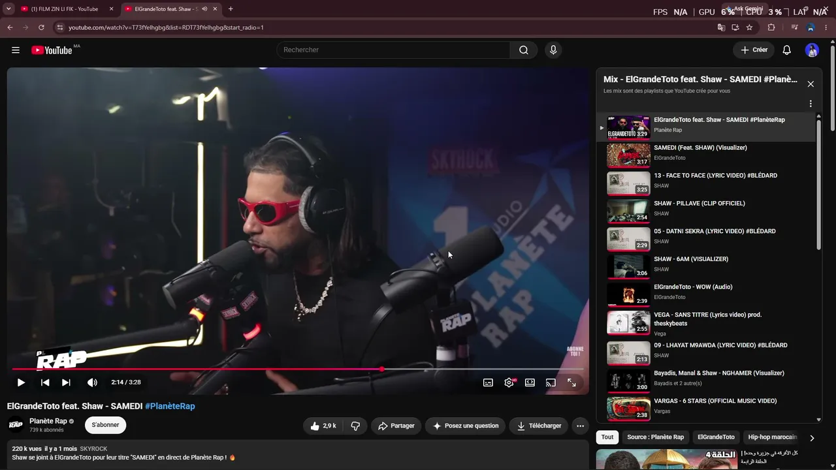Open the Mix playlist options menu
836x470 pixels.
(x=811, y=104)
